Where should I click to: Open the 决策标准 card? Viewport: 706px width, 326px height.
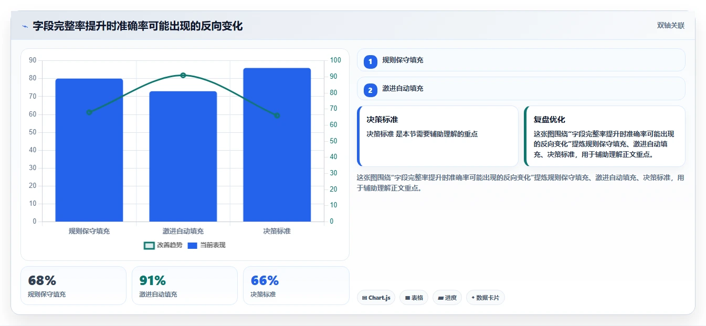438,136
